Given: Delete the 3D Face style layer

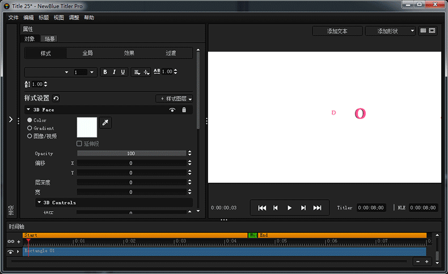Looking at the screenshot, I should click(184, 109).
